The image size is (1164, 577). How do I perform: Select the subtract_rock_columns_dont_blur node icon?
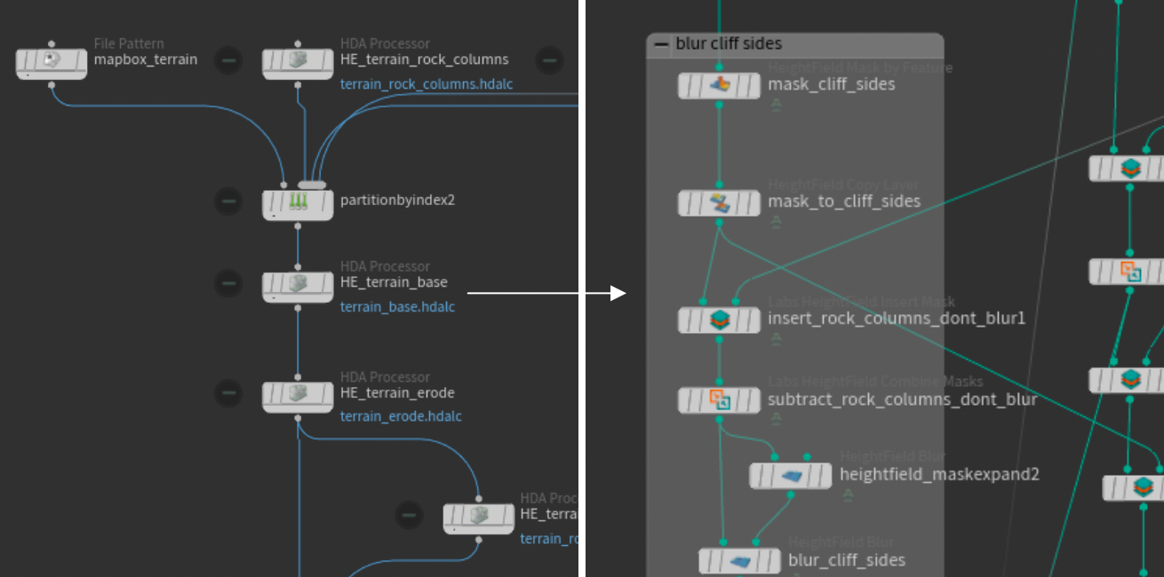720,400
